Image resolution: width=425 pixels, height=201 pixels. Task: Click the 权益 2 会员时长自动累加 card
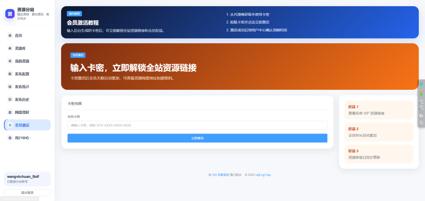[x=379, y=132]
